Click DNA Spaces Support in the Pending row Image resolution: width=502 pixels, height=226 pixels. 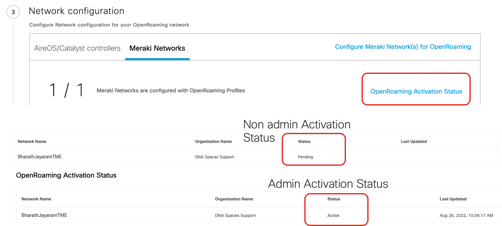tap(215, 157)
